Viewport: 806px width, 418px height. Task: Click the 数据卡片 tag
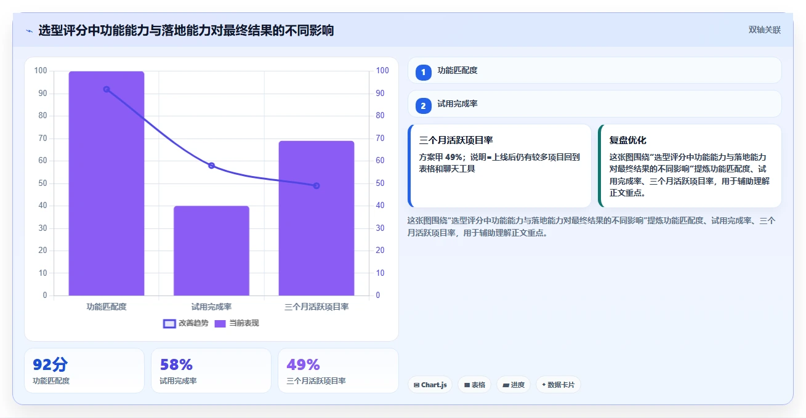pos(558,385)
